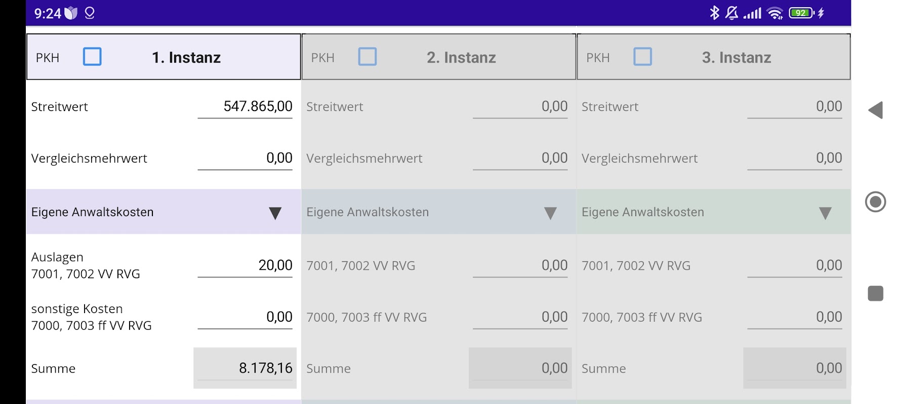Screen dimensions: 900x404
Task: Tap the battery level indicator
Action: coord(801,13)
